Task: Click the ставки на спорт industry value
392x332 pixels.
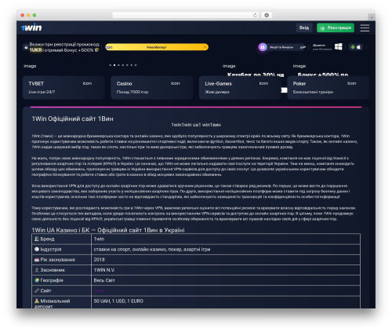Action: [226, 250]
